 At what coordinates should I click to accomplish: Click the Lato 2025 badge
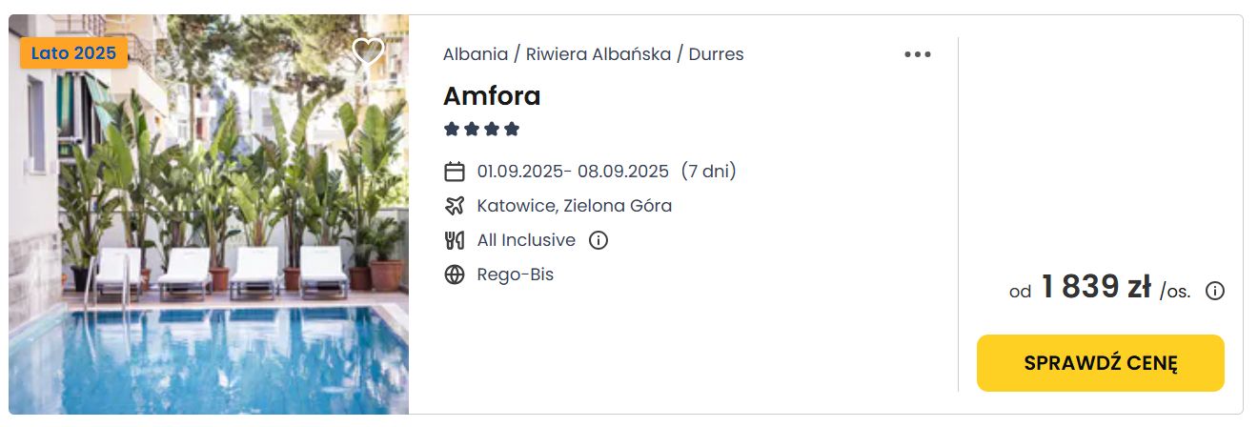coord(73,52)
